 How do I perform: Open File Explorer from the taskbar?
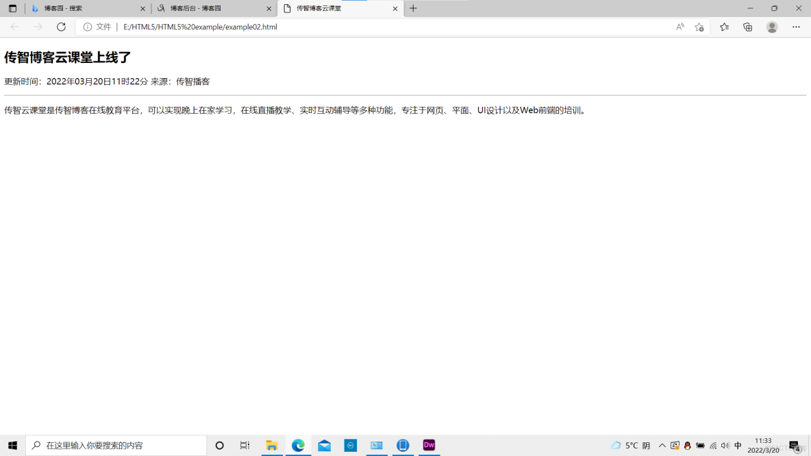click(x=271, y=445)
